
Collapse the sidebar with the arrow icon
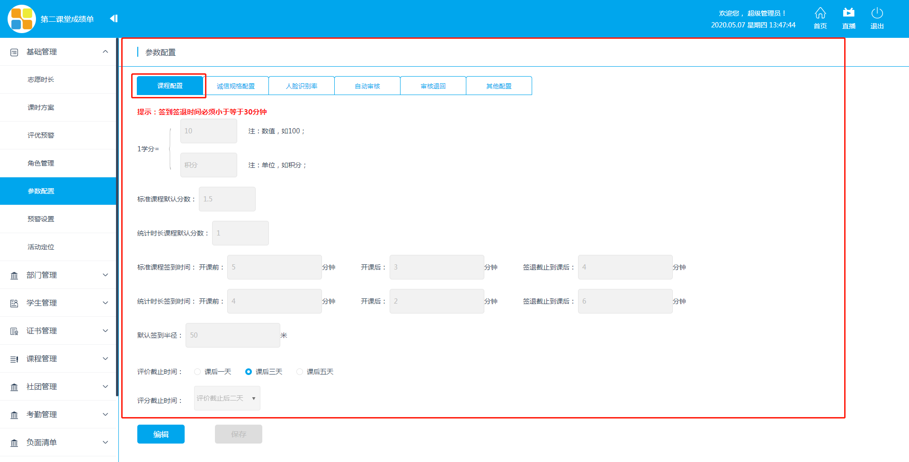click(x=114, y=18)
